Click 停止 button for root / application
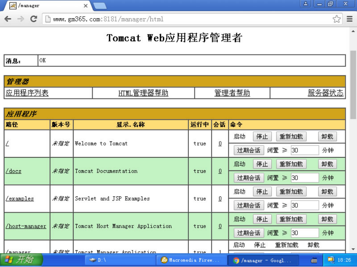The height and width of the screenshot is (267, 357). pyautogui.click(x=262, y=137)
